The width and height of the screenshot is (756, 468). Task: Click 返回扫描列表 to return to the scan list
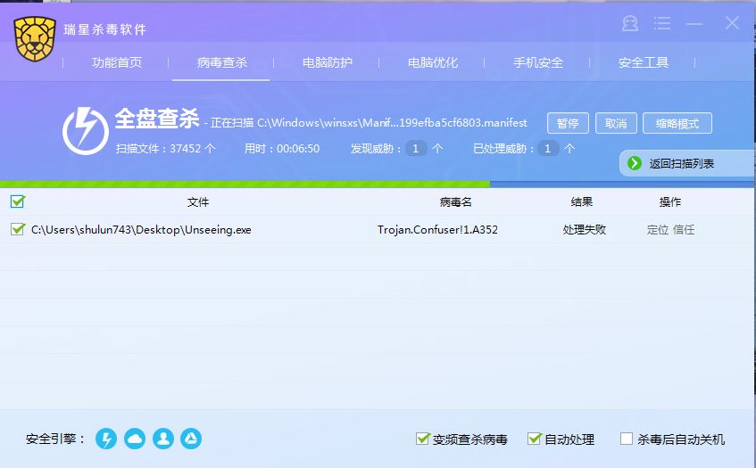point(681,164)
